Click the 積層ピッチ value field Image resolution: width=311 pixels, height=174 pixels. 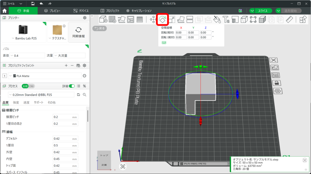62,117
